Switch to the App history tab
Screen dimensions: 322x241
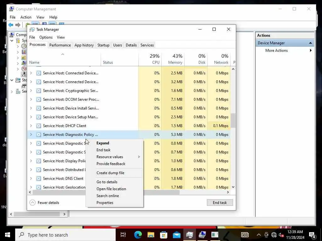[84, 45]
